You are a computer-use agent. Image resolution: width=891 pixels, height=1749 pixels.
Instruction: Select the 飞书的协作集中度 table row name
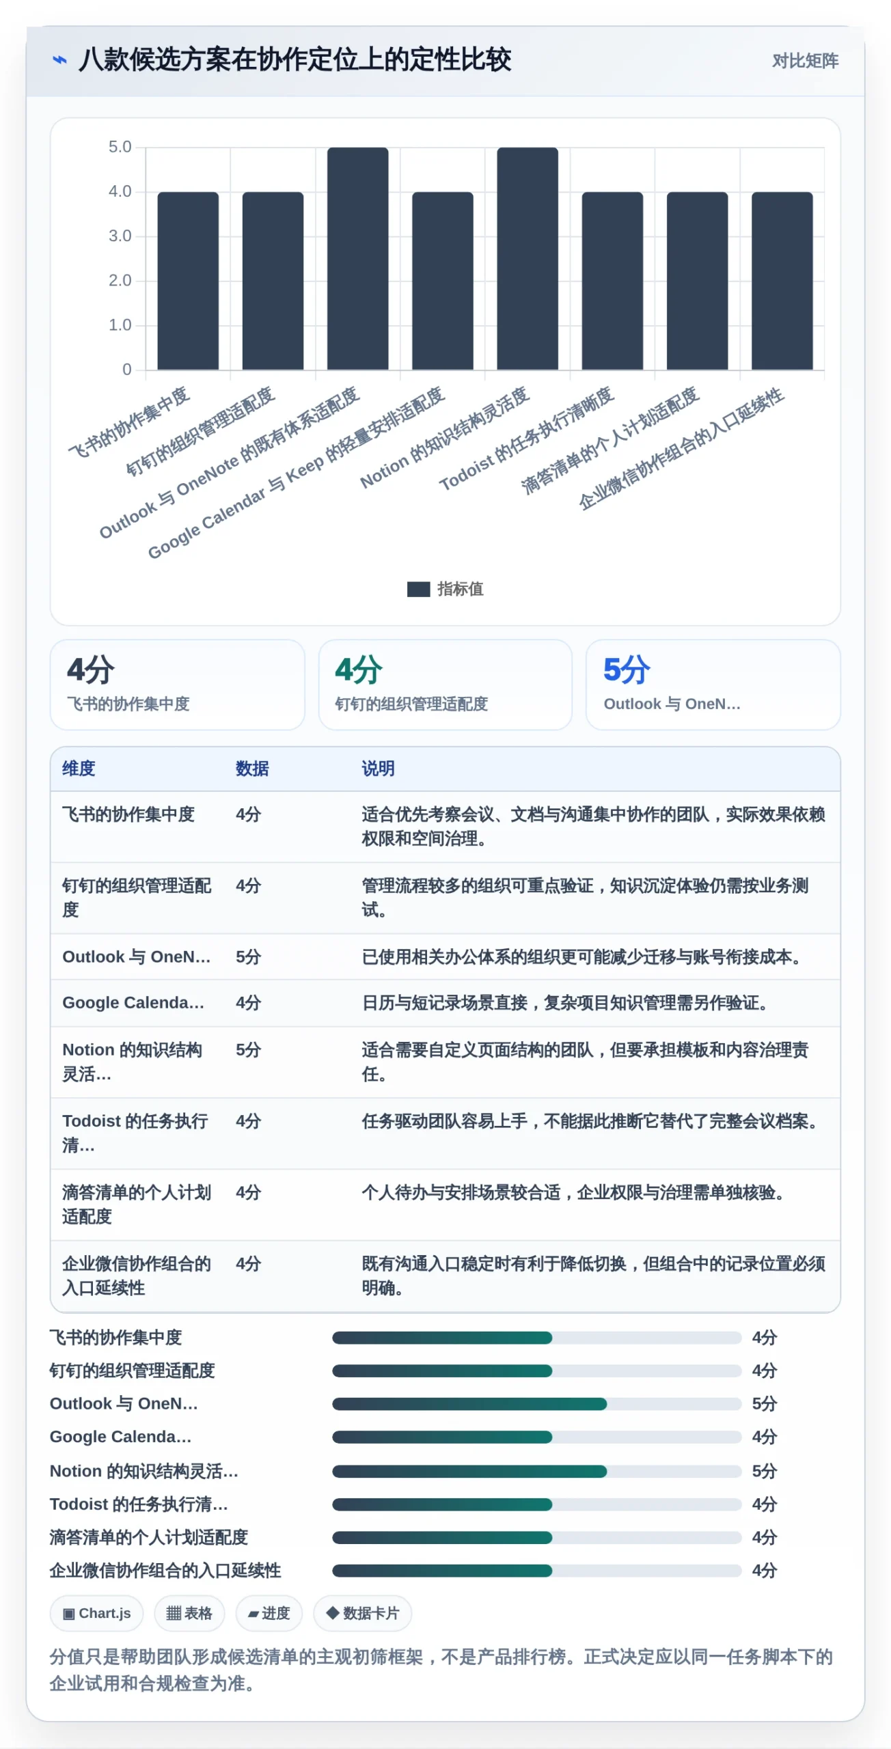pyautogui.click(x=128, y=814)
